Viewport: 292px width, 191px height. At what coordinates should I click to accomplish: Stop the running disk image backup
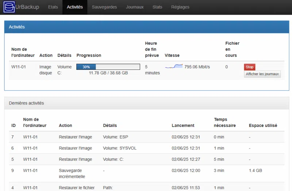pyautogui.click(x=249, y=67)
